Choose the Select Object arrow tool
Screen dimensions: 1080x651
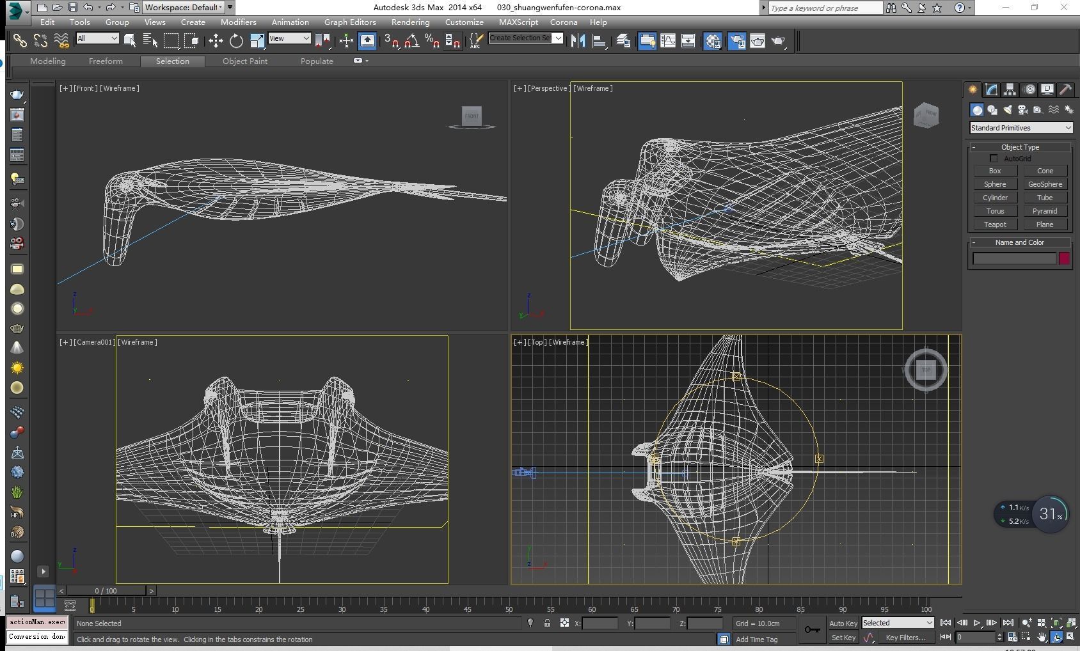130,41
